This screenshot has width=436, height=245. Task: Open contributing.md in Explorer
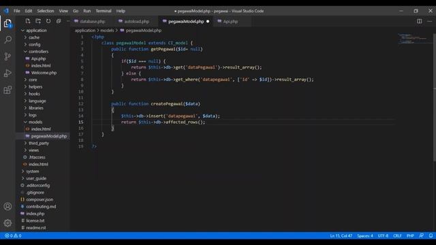[x=41, y=207]
